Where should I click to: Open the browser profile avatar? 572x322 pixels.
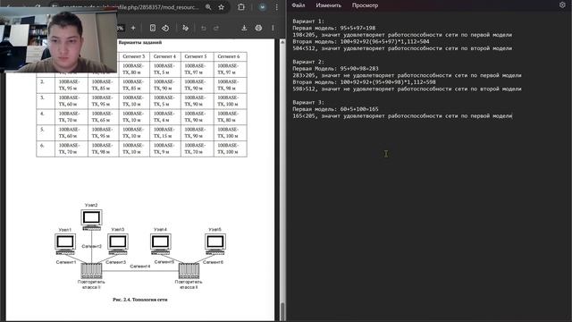click(262, 7)
